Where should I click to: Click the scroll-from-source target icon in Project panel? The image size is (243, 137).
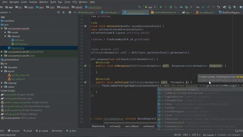(x=58, y=12)
